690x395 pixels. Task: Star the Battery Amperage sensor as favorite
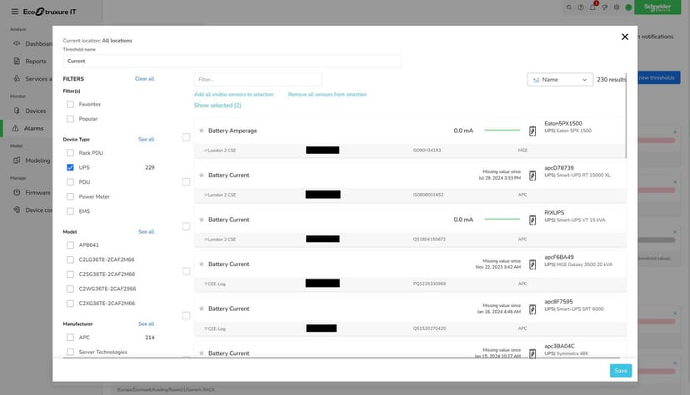click(x=202, y=131)
